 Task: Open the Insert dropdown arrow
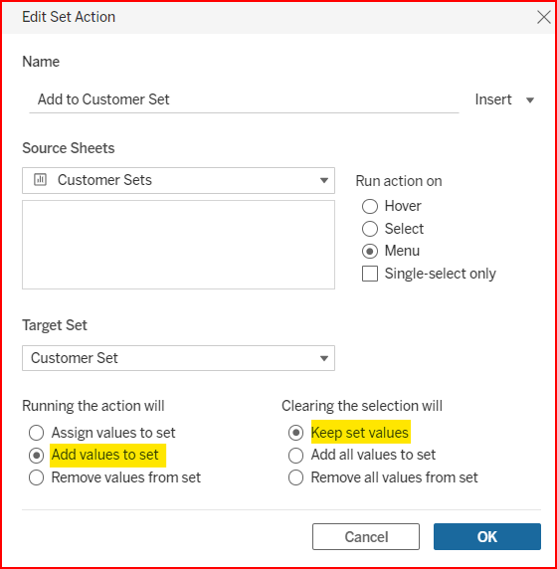tap(530, 100)
